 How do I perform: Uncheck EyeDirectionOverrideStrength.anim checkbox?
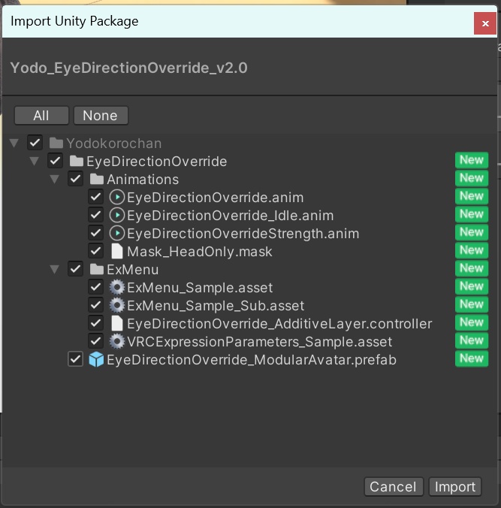[96, 233]
